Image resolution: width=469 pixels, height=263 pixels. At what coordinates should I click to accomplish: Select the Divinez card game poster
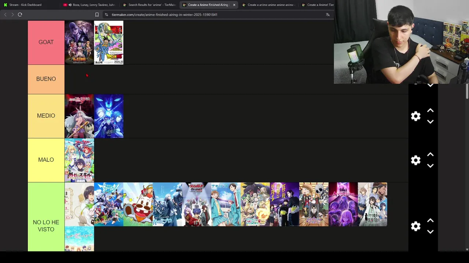coord(197,204)
